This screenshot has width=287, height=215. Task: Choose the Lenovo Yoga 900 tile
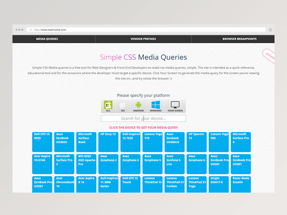click(219, 142)
